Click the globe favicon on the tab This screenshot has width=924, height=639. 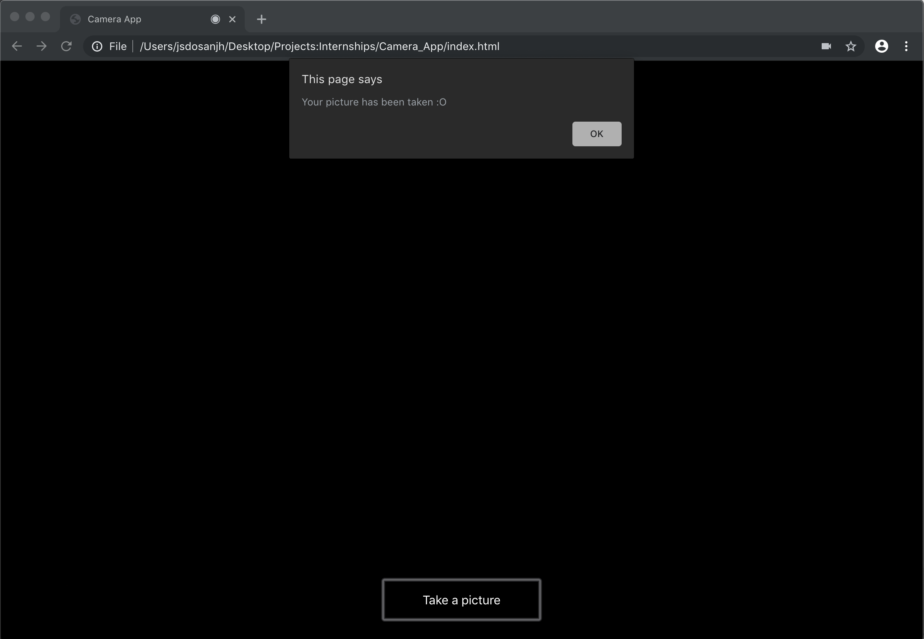click(x=75, y=19)
